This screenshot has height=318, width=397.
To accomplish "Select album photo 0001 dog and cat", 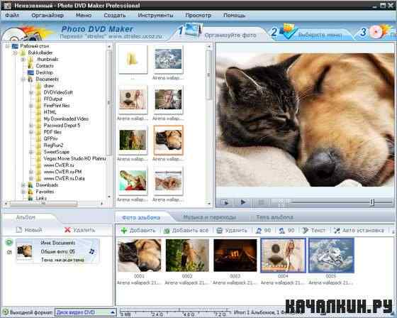I will 139,255.
